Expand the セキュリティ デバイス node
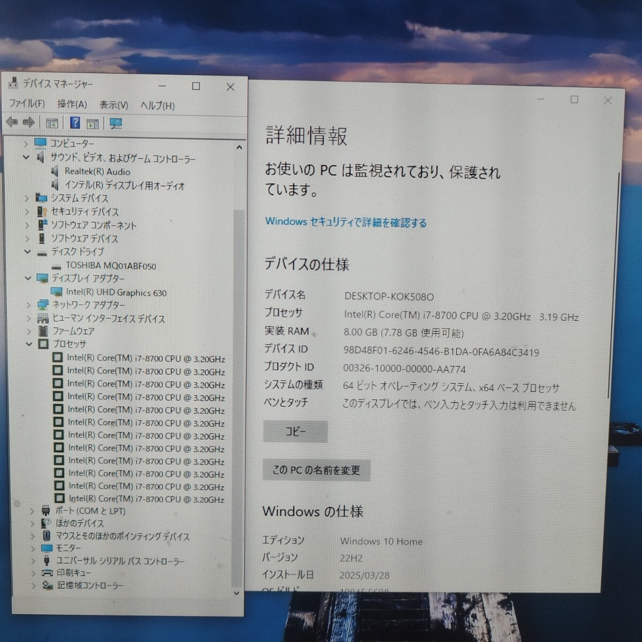The height and width of the screenshot is (642, 642). tap(27, 212)
